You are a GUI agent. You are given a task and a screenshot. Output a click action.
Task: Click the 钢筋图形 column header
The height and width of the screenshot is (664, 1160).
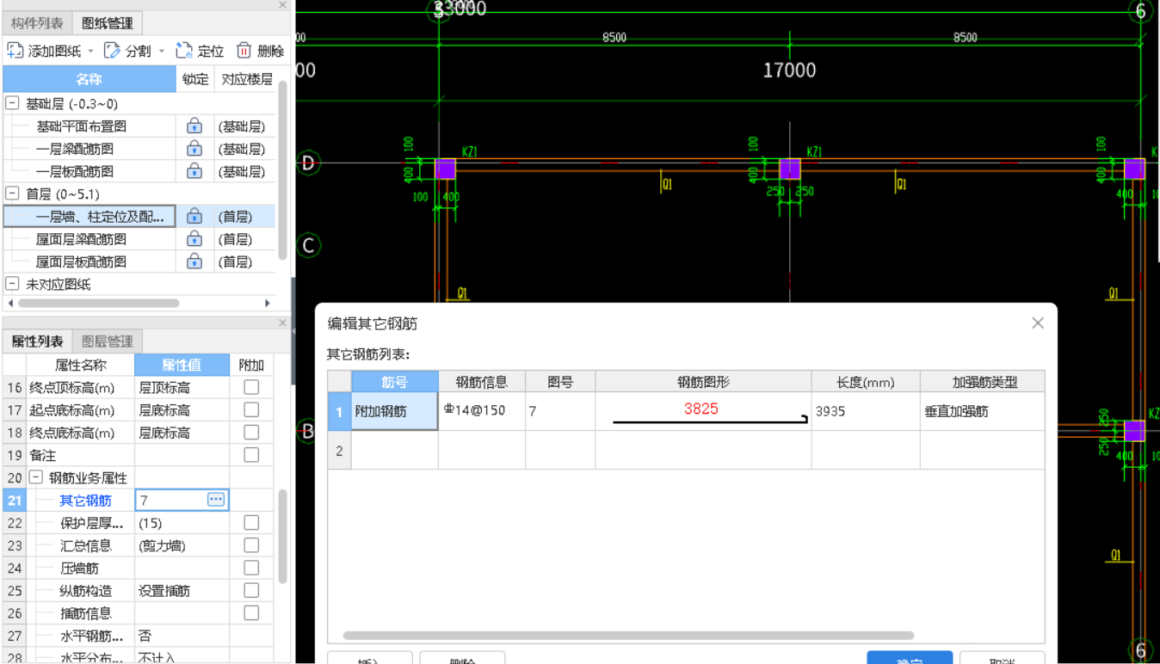pyautogui.click(x=703, y=382)
